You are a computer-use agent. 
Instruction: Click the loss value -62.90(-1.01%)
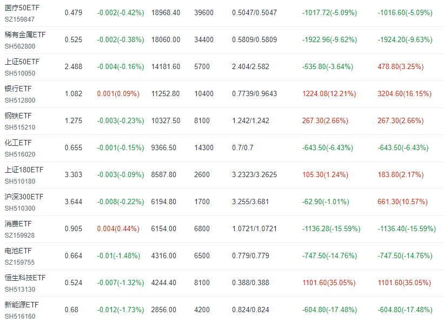[326, 201]
